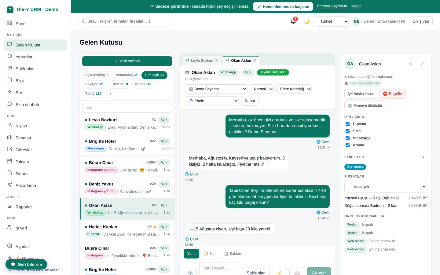Edit contact Okan Aslan pencil icon
The height and width of the screenshot is (275, 440).
[x=411, y=64]
